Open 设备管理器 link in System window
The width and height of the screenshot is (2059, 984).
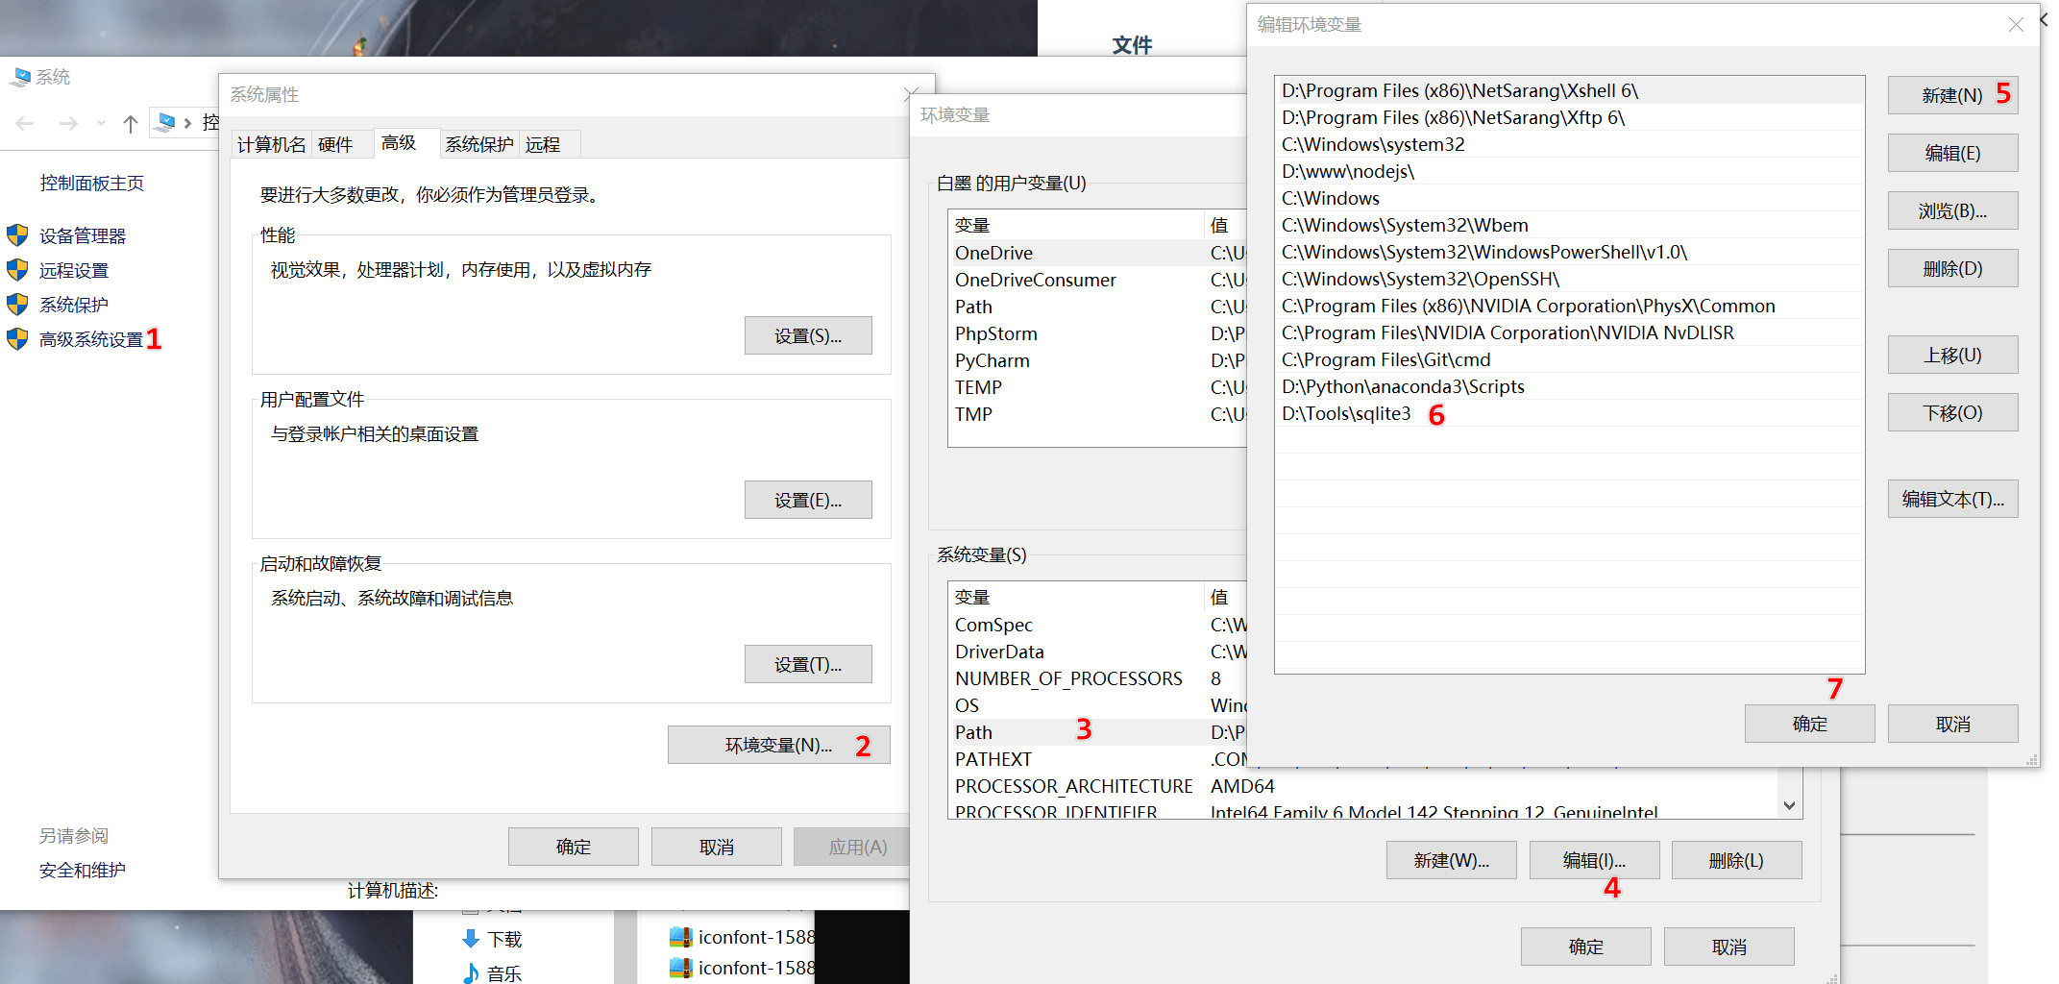tap(83, 235)
